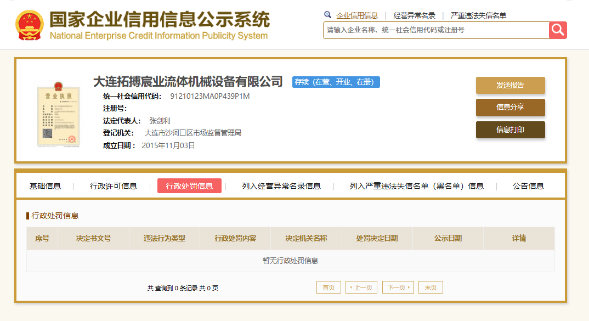Click the 统一社会信用代码 label
Screen dimensions: 589x321
coord(132,96)
